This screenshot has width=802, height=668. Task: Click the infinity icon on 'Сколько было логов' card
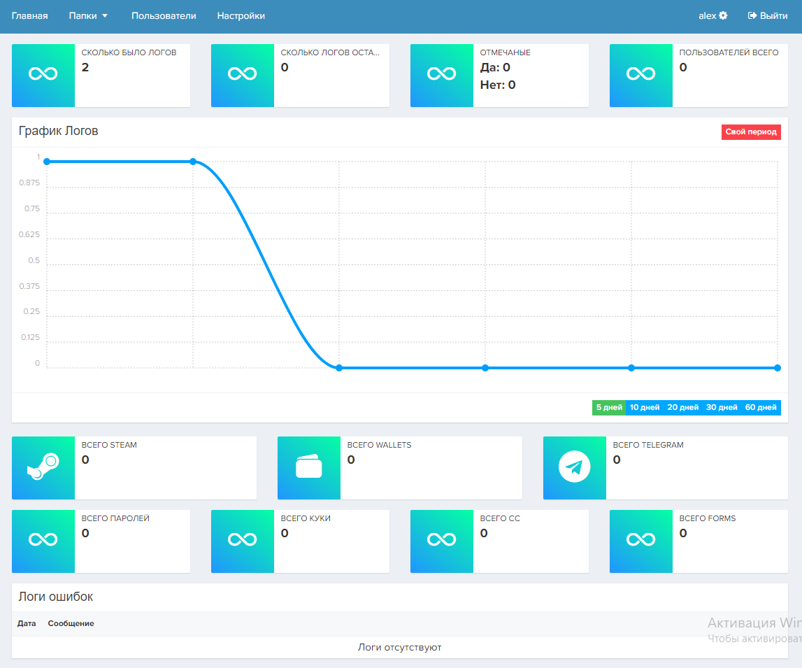(x=43, y=74)
